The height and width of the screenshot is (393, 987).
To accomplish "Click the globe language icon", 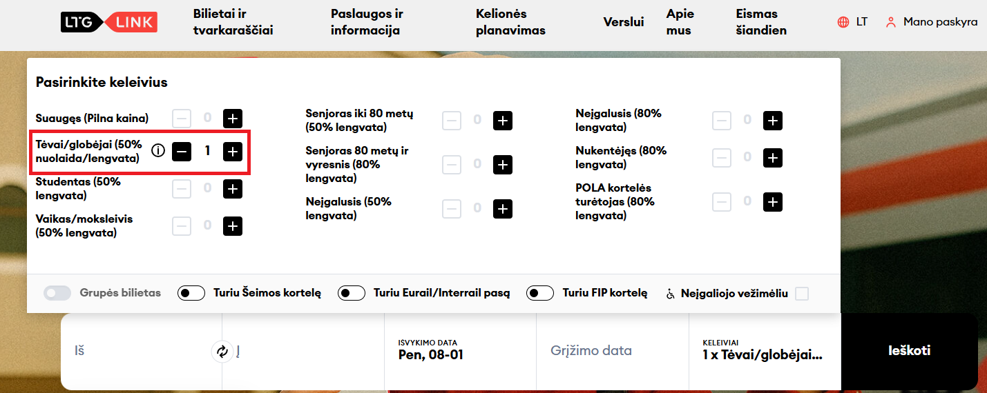I will click(843, 22).
